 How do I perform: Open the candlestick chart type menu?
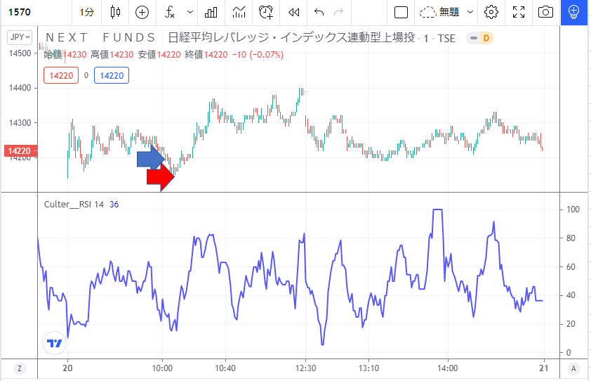point(115,12)
